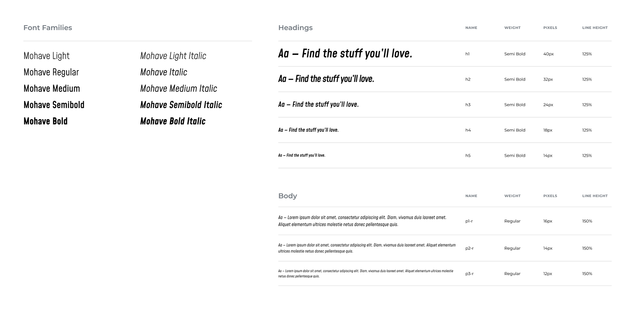The image size is (635, 313).
Task: Click the p3-r body sample paragraph
Action: [366, 273]
